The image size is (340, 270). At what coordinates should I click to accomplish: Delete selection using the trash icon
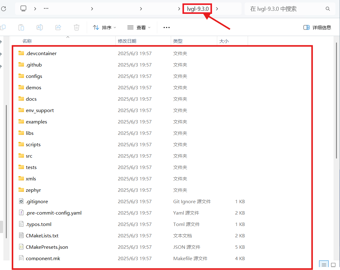(76, 27)
